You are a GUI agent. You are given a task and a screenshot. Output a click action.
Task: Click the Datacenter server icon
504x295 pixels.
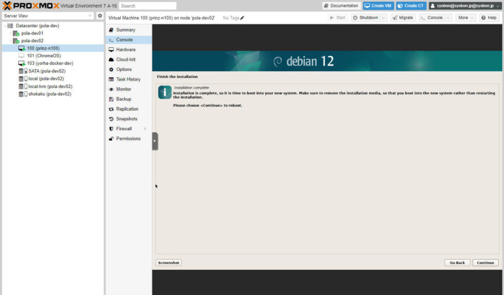click(10, 26)
